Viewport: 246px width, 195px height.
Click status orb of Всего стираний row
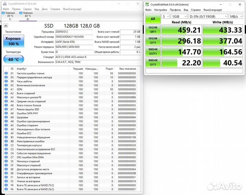(6, 93)
